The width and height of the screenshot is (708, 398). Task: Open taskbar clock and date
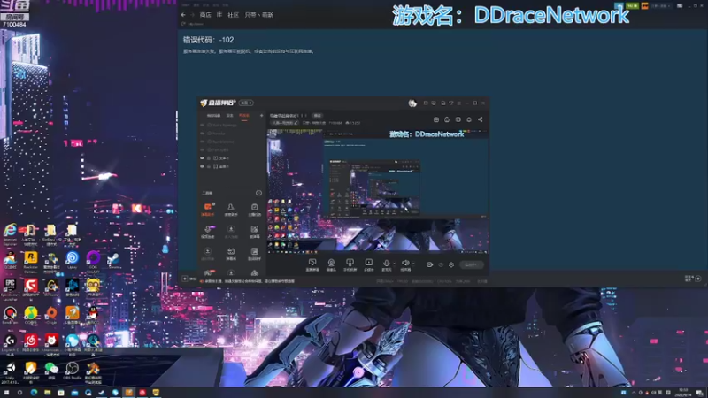[683, 393]
